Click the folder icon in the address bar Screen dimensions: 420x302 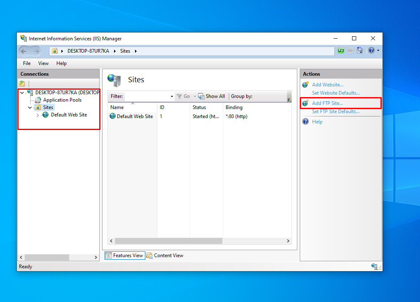click(55, 51)
